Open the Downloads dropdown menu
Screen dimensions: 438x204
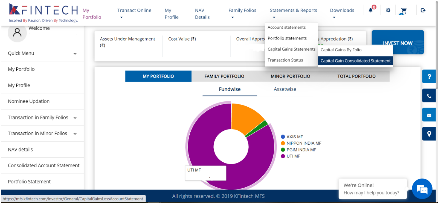pyautogui.click(x=342, y=13)
